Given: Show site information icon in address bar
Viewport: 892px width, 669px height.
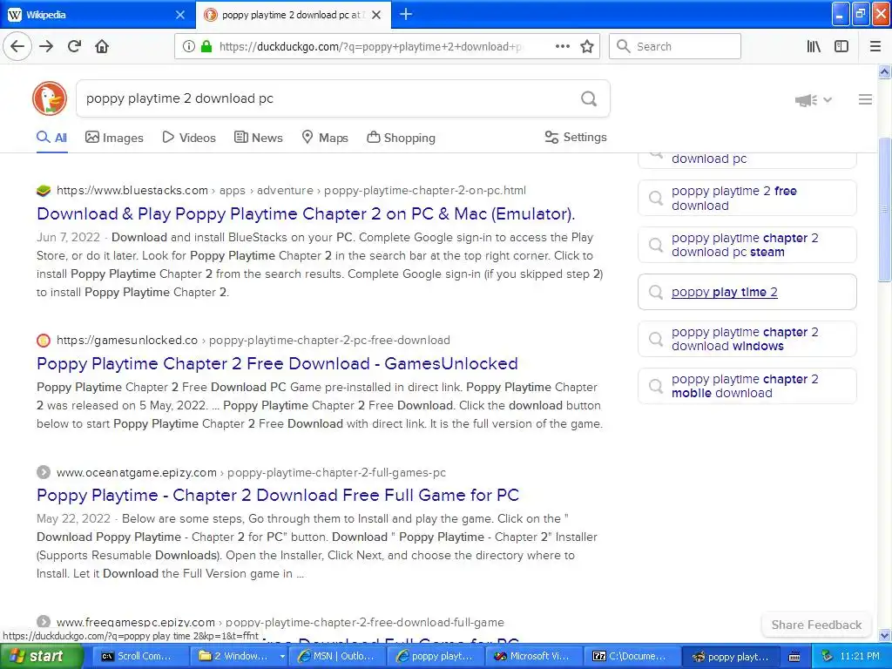Looking at the screenshot, I should tap(188, 47).
